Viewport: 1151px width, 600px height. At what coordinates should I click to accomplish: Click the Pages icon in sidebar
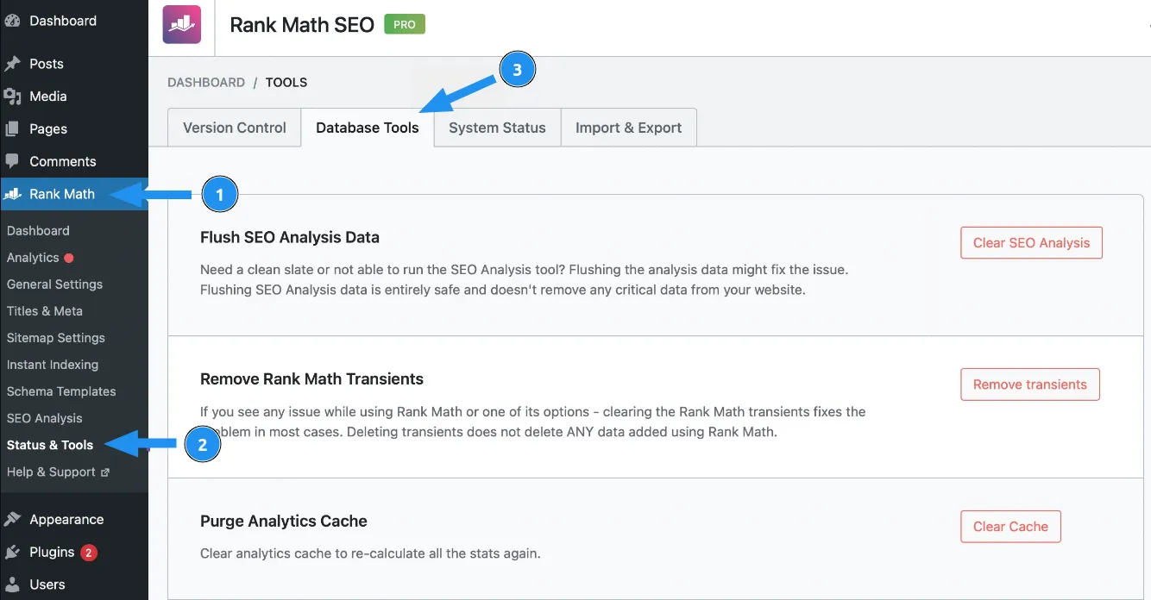pos(12,128)
